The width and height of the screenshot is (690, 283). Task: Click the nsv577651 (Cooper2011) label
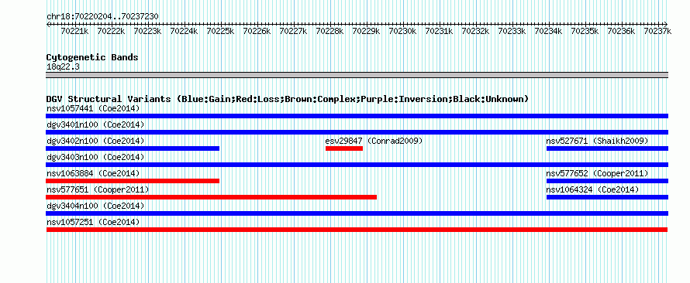coord(98,189)
